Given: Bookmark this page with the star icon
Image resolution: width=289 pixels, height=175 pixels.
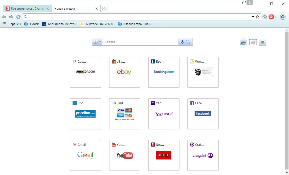Looking at the screenshot, I should coord(257,17).
